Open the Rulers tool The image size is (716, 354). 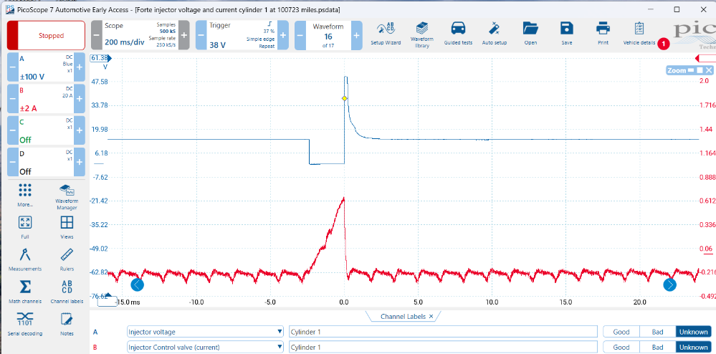click(67, 259)
